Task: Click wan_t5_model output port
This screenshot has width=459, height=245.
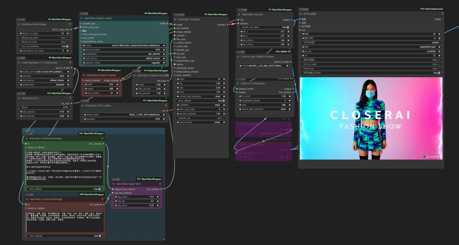Action: [71, 68]
